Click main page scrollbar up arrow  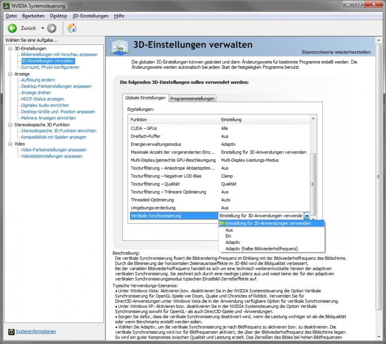click(x=379, y=40)
